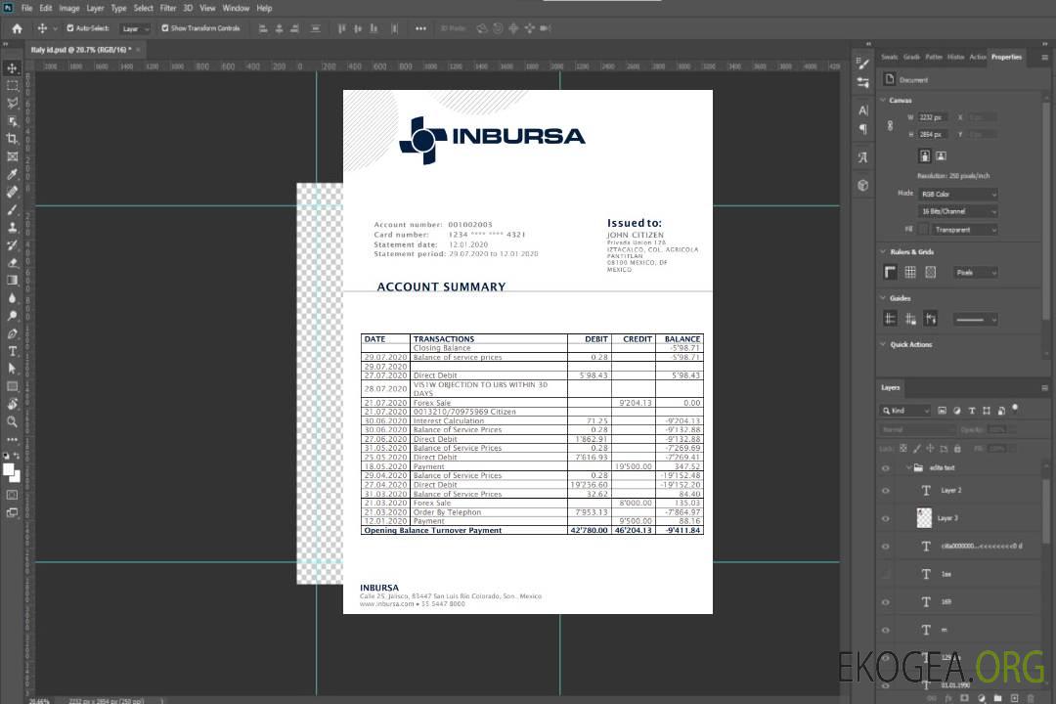Click the lock all padlock icon

point(957,448)
